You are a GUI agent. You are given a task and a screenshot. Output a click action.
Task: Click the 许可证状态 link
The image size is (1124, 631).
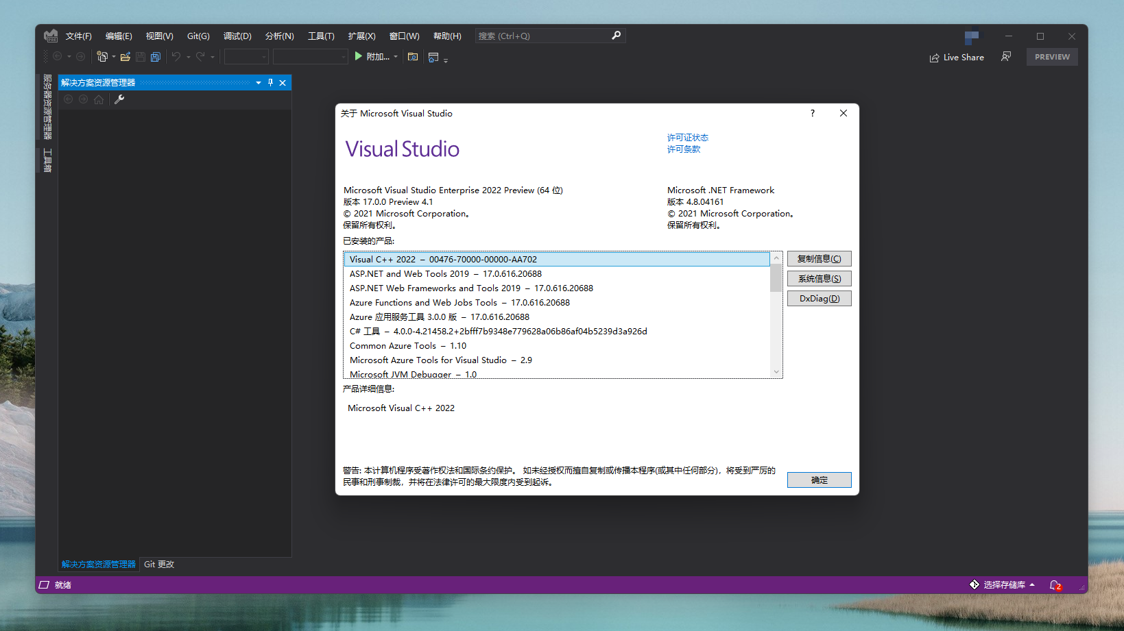(x=688, y=138)
